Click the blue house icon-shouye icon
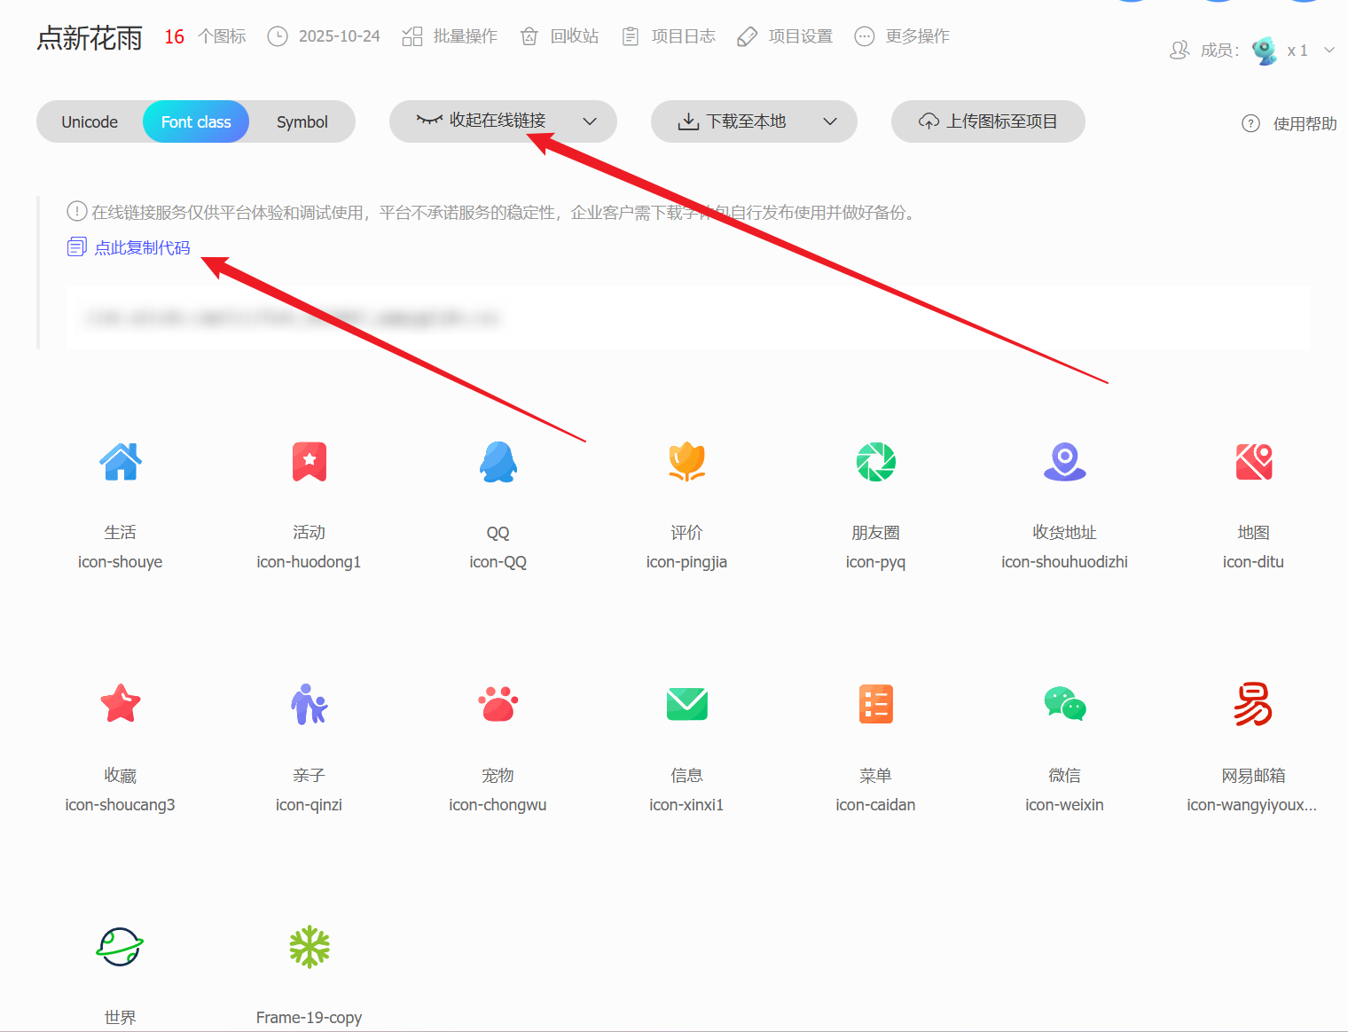 coord(121,462)
